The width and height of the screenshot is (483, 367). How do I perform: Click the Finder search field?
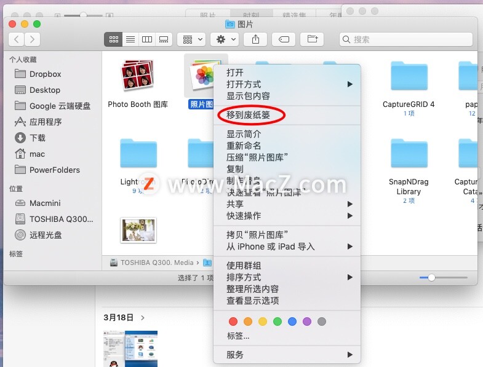pyautogui.click(x=406, y=39)
